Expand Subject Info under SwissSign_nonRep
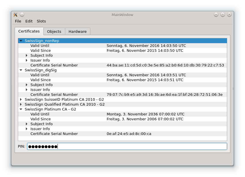The height and width of the screenshot is (177, 245). [x=26, y=55]
